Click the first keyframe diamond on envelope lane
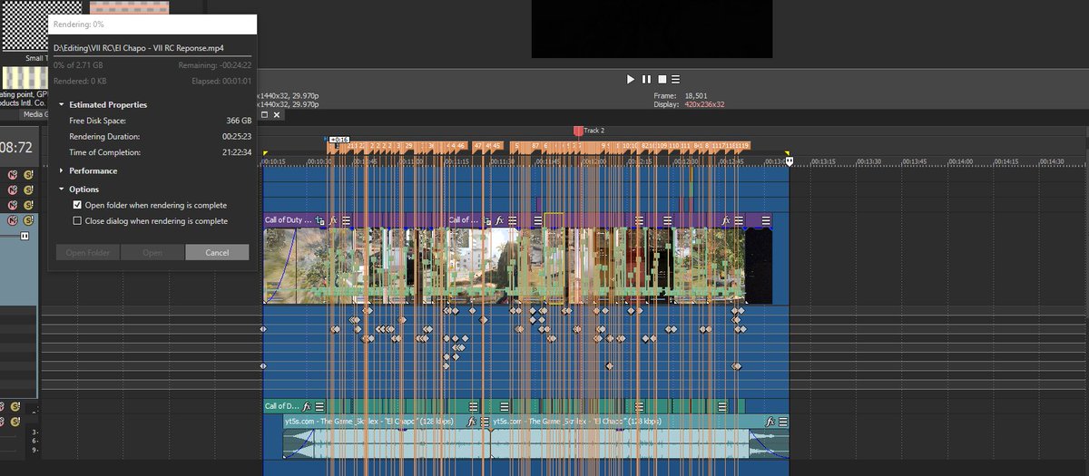Image resolution: width=1089 pixels, height=476 pixels. [x=263, y=329]
